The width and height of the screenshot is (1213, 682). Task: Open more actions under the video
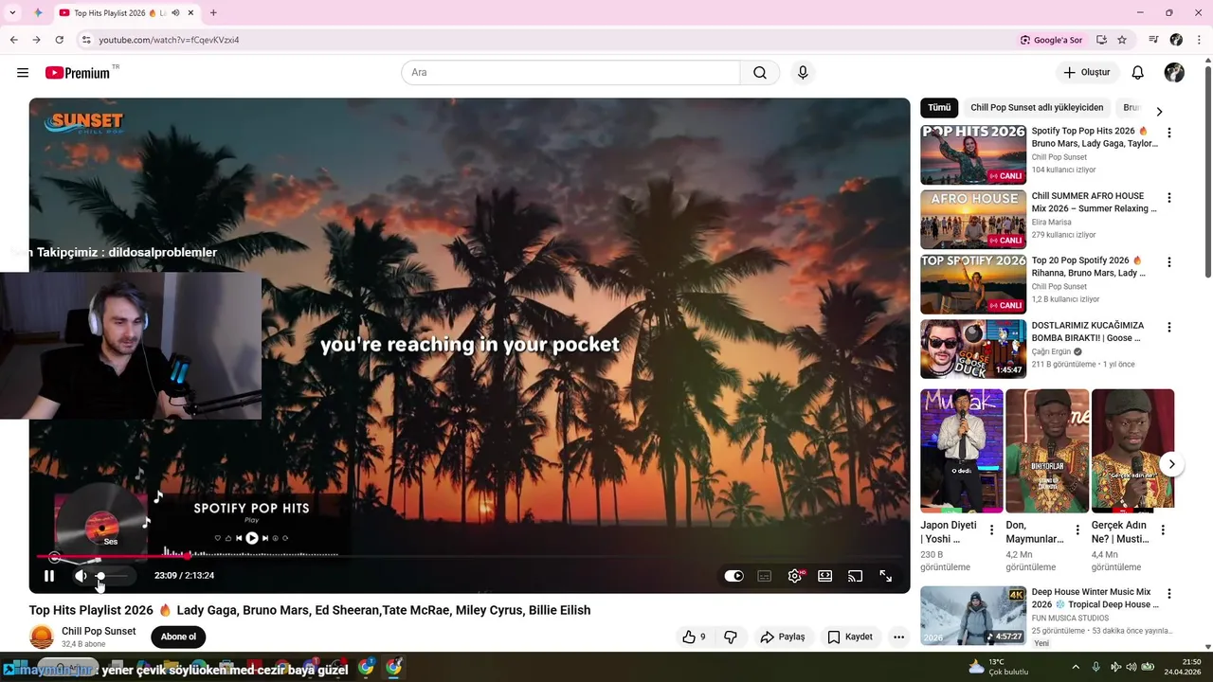pyautogui.click(x=898, y=637)
